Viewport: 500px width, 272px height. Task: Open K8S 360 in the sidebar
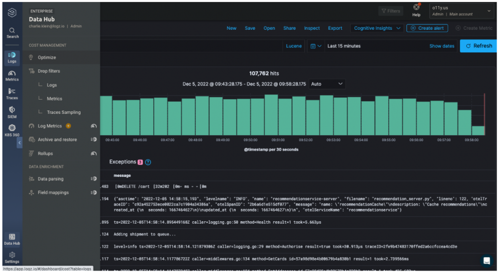(12, 131)
